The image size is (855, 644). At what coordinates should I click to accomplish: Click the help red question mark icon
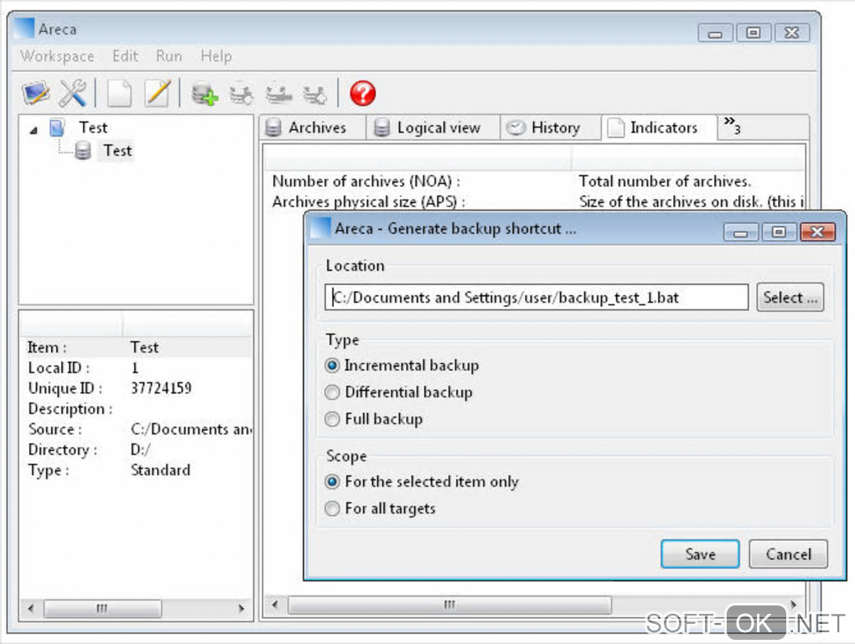click(363, 93)
